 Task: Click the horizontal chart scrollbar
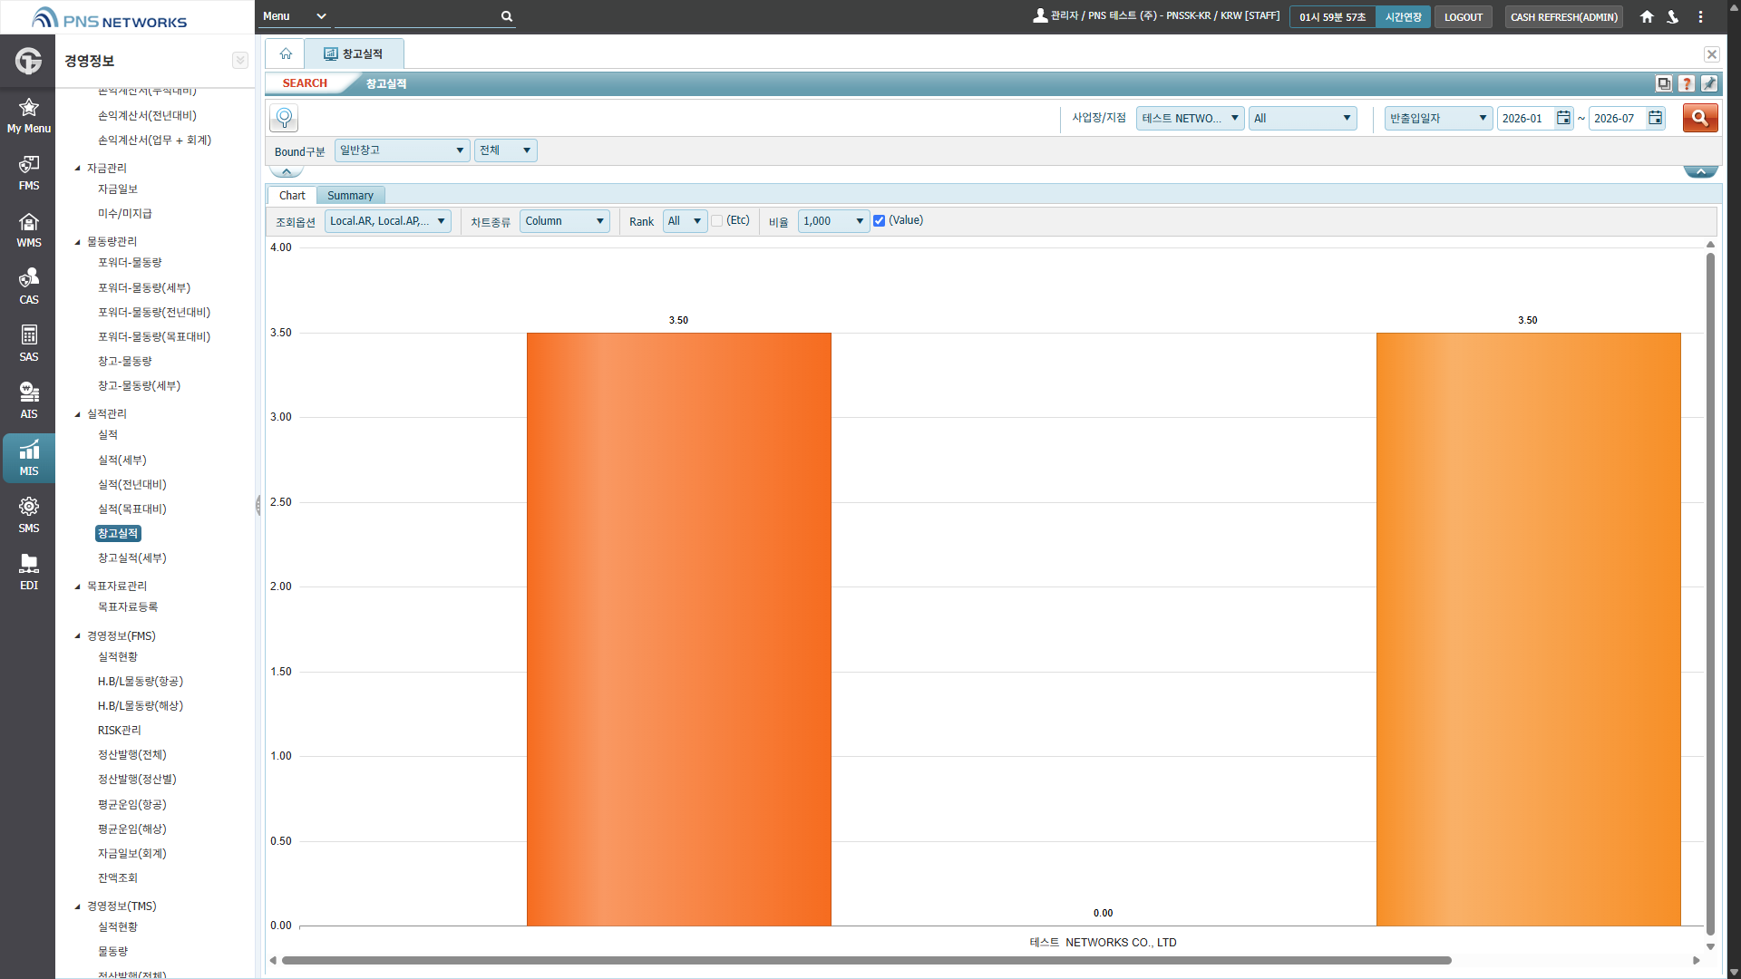(x=866, y=961)
